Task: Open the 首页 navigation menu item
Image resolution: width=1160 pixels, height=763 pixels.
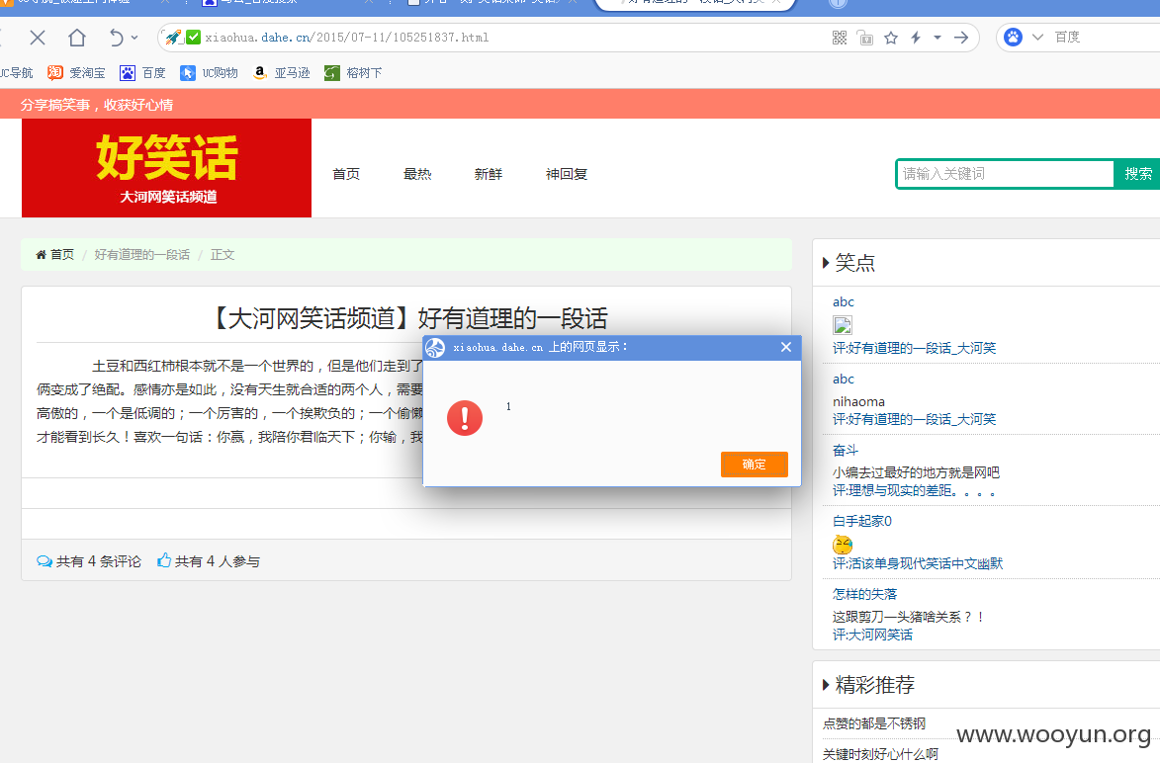Action: (x=345, y=174)
